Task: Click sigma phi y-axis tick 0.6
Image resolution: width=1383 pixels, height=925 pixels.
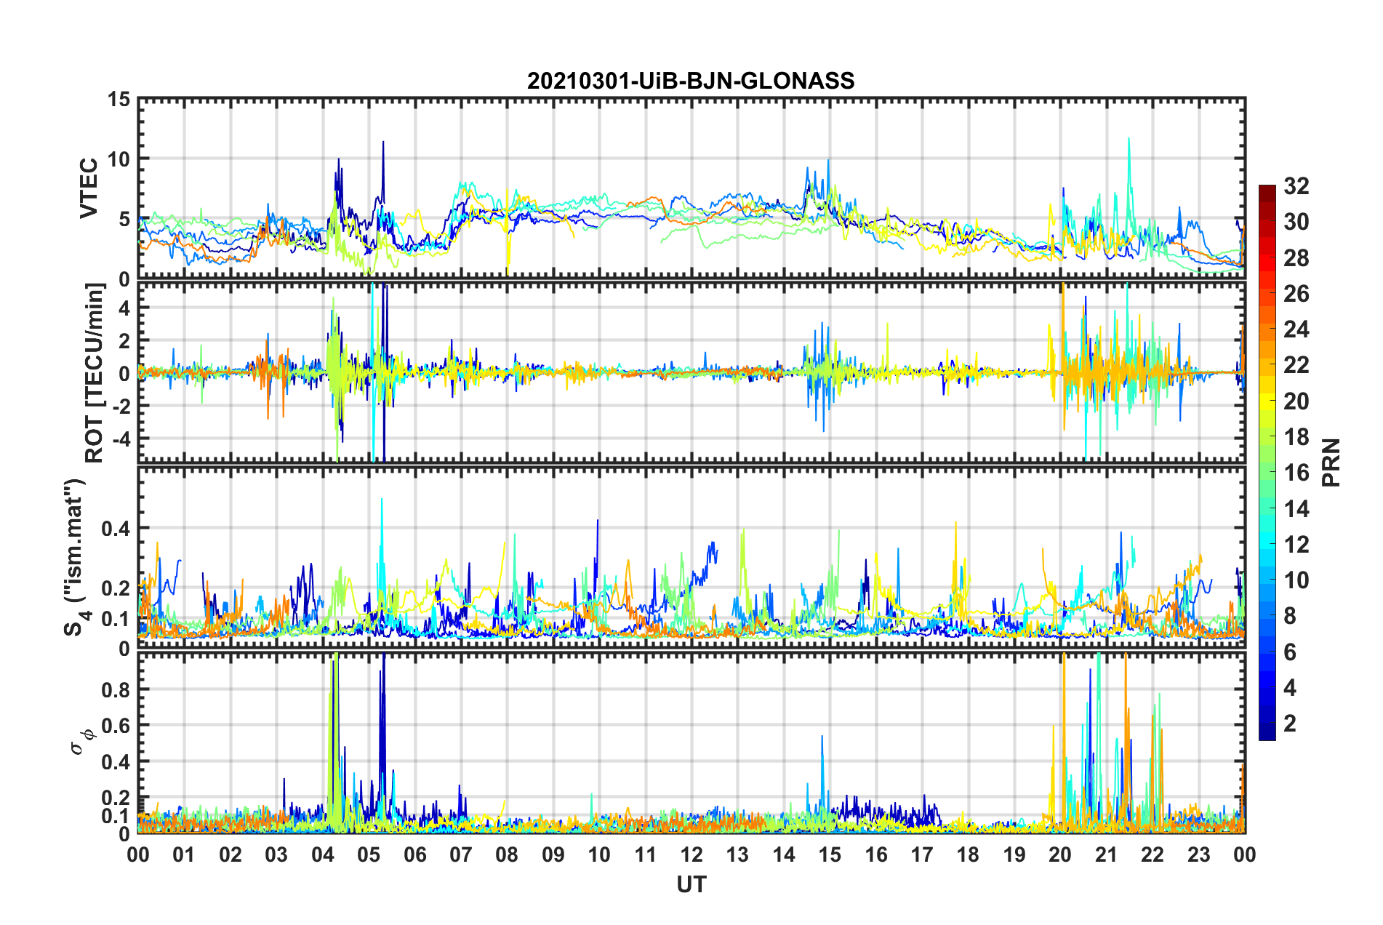Action: click(x=116, y=726)
